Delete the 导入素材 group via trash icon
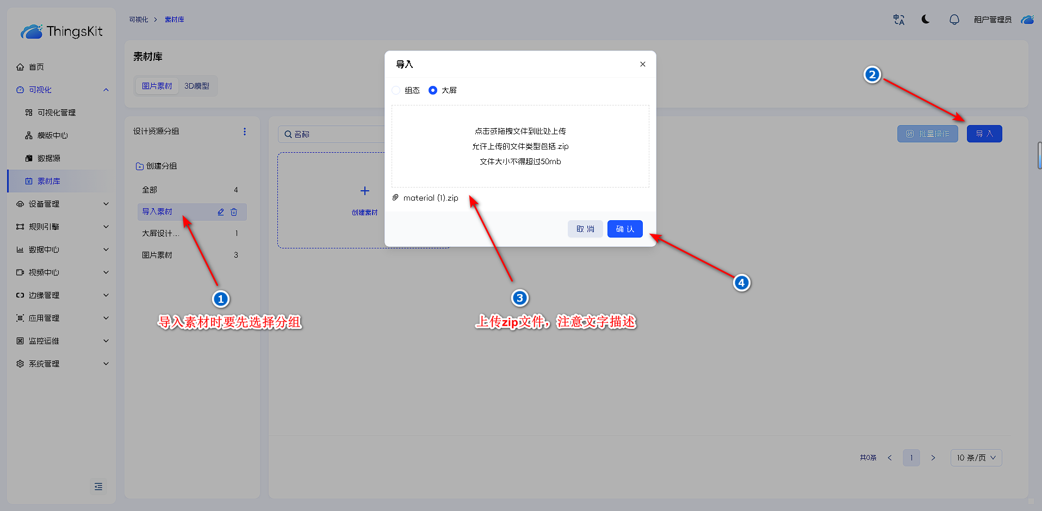Viewport: 1042px width, 511px height. 234,212
